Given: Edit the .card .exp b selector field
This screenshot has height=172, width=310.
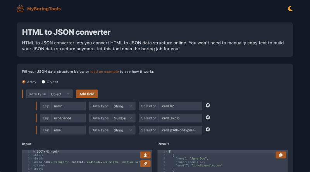Looking at the screenshot, I should 180,118.
